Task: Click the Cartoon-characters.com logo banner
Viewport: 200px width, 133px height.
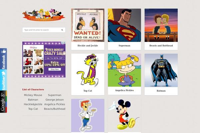Action: (x=44, y=15)
